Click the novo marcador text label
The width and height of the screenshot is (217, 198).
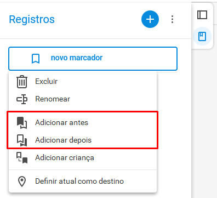[x=77, y=58]
